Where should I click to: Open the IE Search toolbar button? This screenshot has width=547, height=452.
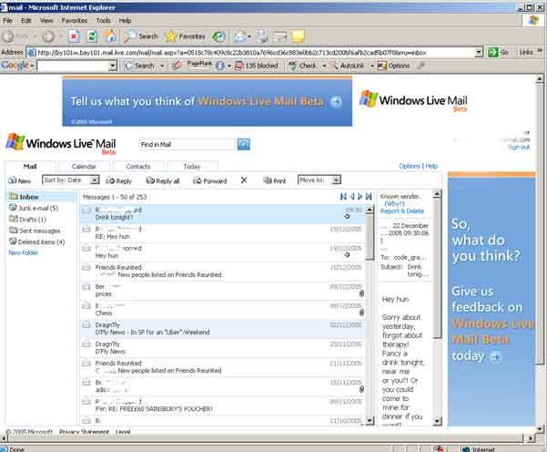(x=141, y=36)
